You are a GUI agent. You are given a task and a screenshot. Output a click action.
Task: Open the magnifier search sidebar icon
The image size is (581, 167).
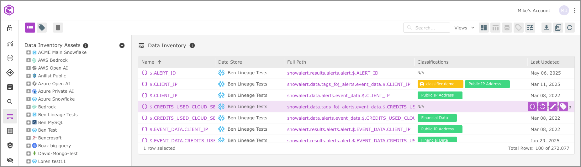click(x=10, y=102)
